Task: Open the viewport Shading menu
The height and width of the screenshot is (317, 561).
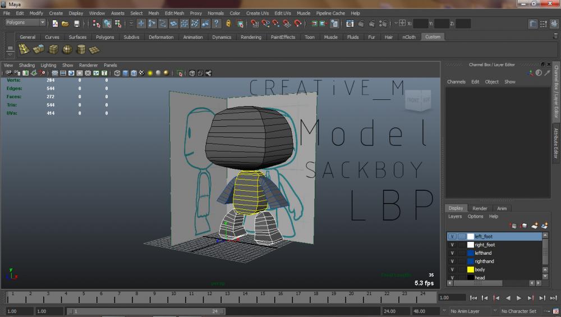Action: pyautogui.click(x=27, y=65)
